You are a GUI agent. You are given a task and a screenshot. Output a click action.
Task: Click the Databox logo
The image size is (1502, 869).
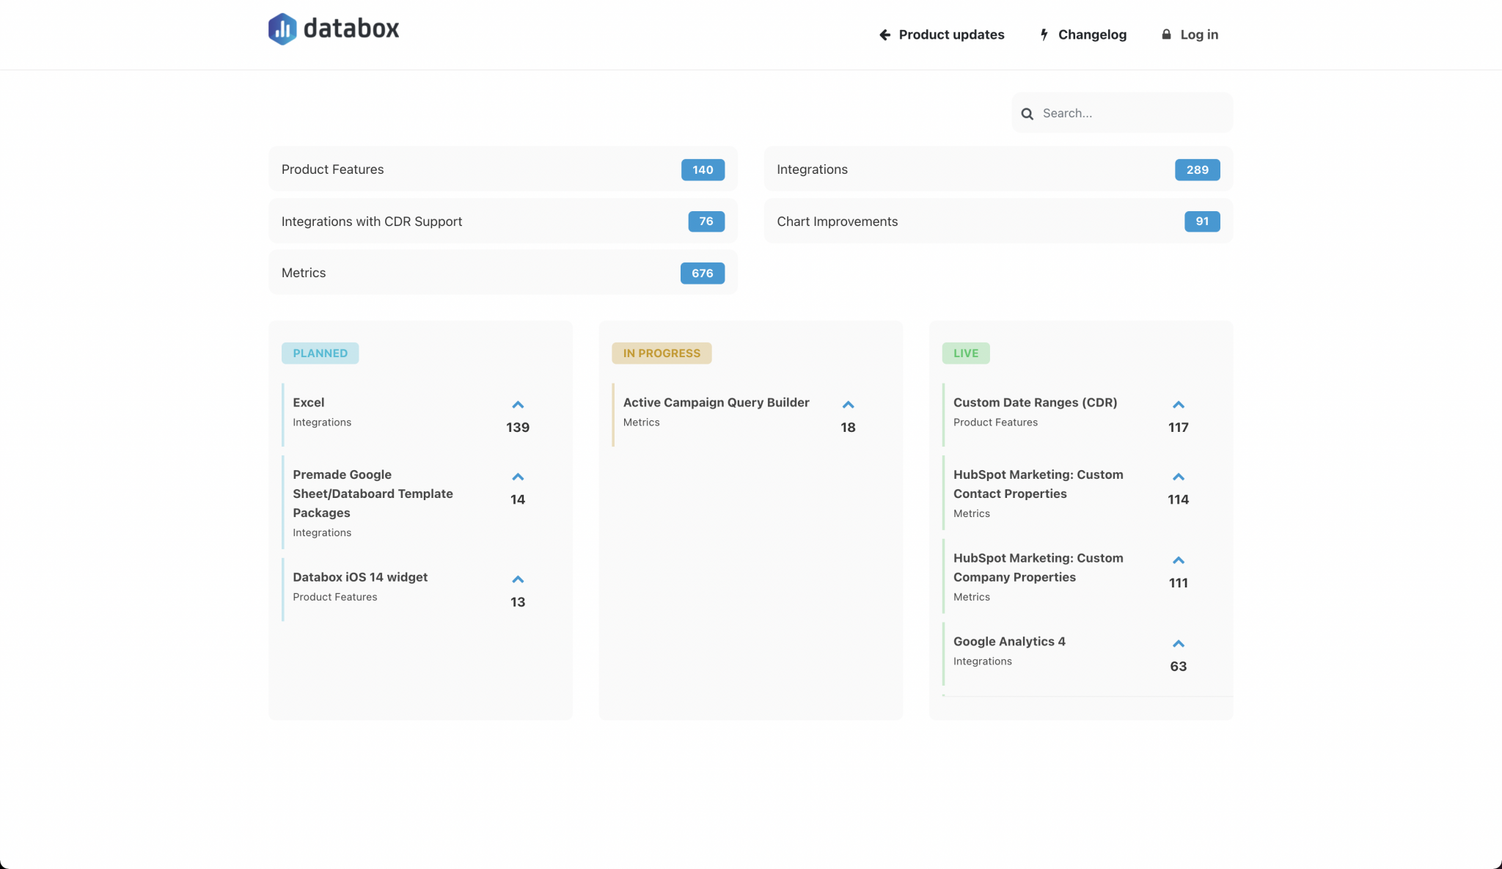click(x=334, y=29)
